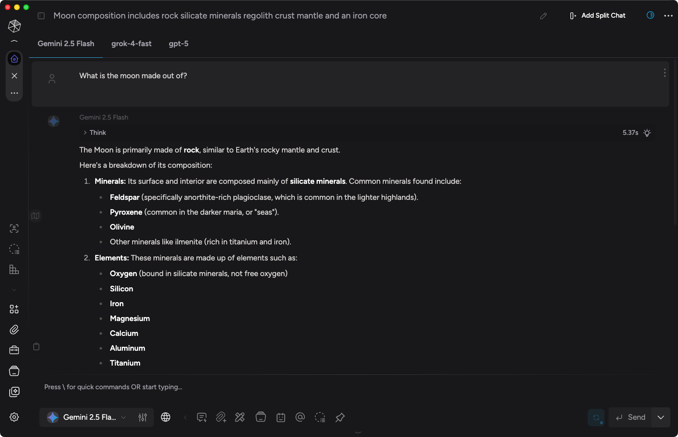Select the pin icon in the bottom toolbar

tap(340, 417)
